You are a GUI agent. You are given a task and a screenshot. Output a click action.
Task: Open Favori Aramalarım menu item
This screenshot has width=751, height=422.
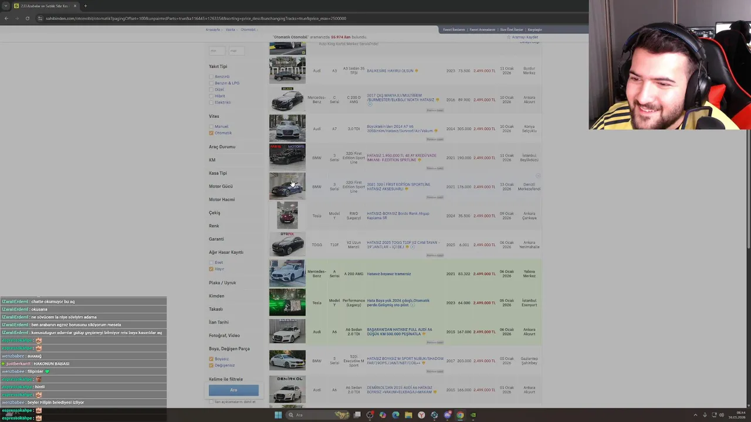tap(482, 29)
